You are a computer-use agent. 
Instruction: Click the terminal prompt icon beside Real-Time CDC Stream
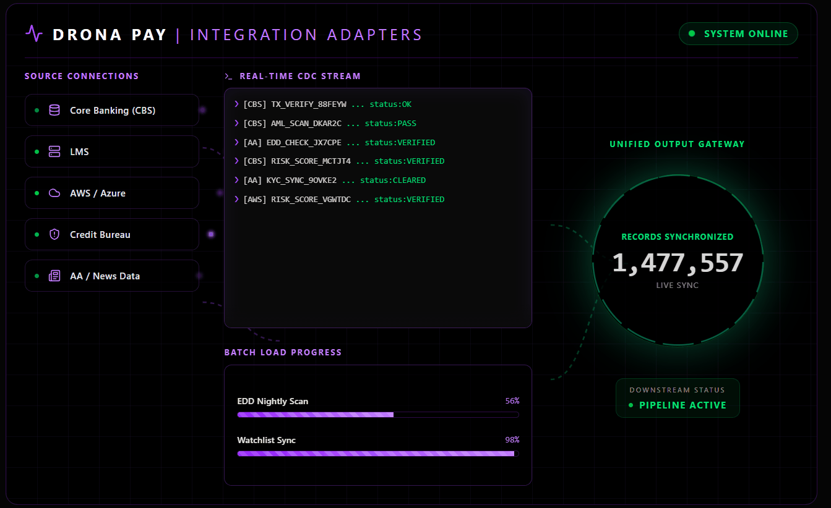point(228,77)
